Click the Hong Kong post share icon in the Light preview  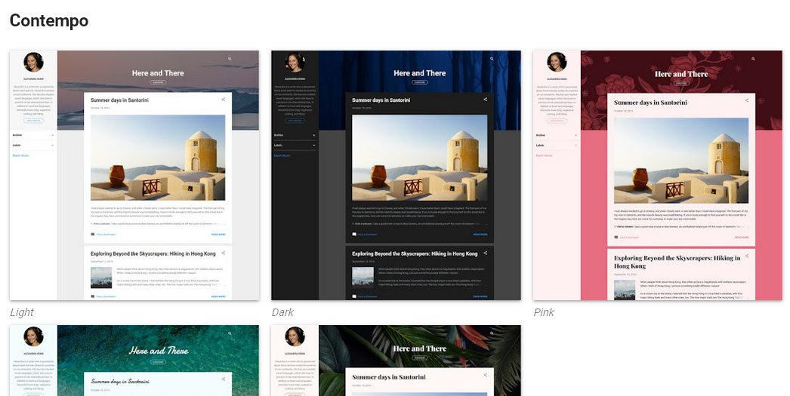tap(224, 253)
